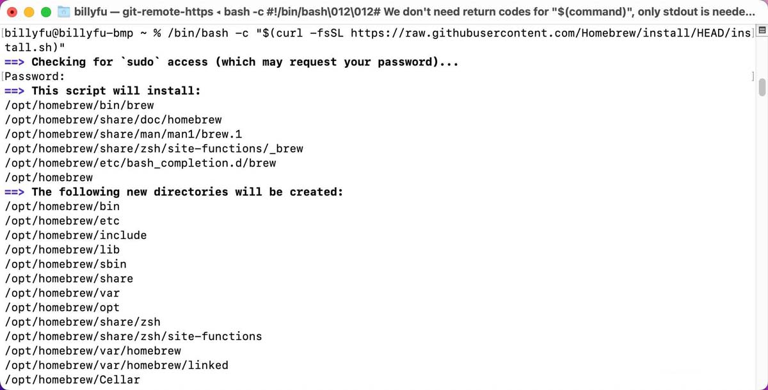Close the Terminal window with red button
Screen dimensions: 768x390
12,12
